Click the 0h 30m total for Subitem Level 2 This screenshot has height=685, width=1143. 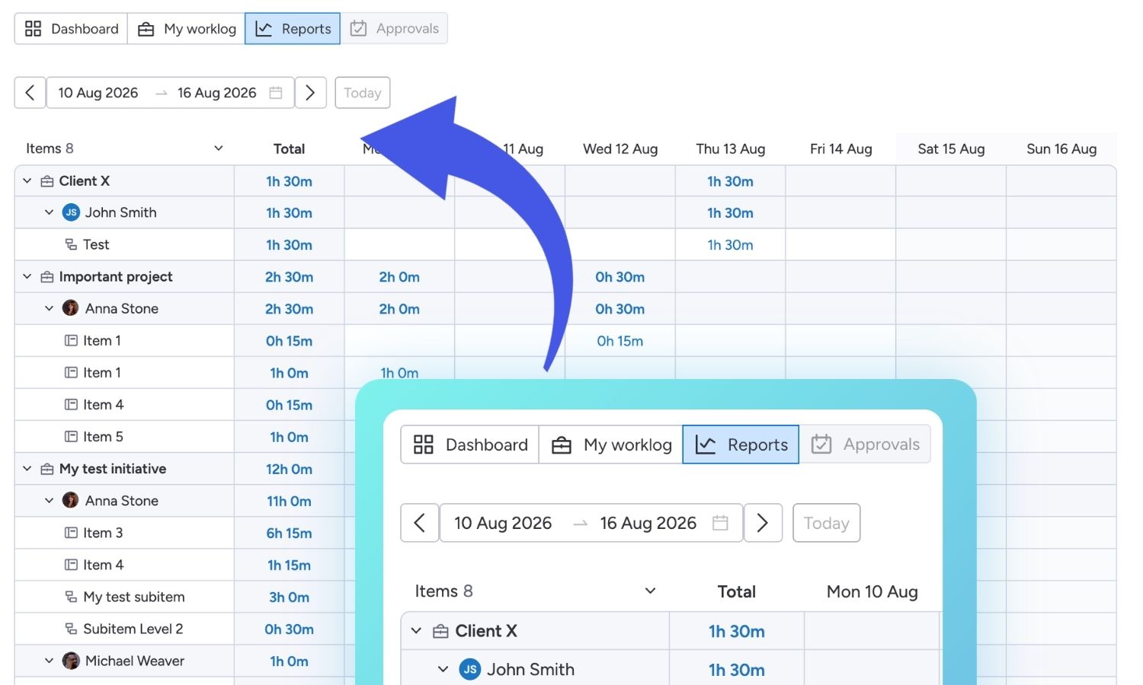(x=289, y=629)
